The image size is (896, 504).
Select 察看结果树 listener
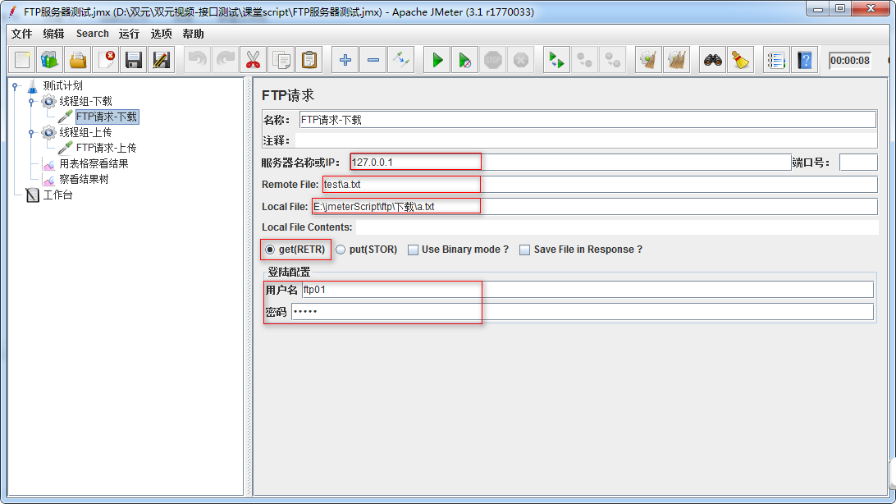click(84, 179)
